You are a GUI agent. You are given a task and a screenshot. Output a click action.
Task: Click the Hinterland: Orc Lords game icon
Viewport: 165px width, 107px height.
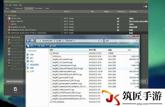pyautogui.click(x=9, y=27)
